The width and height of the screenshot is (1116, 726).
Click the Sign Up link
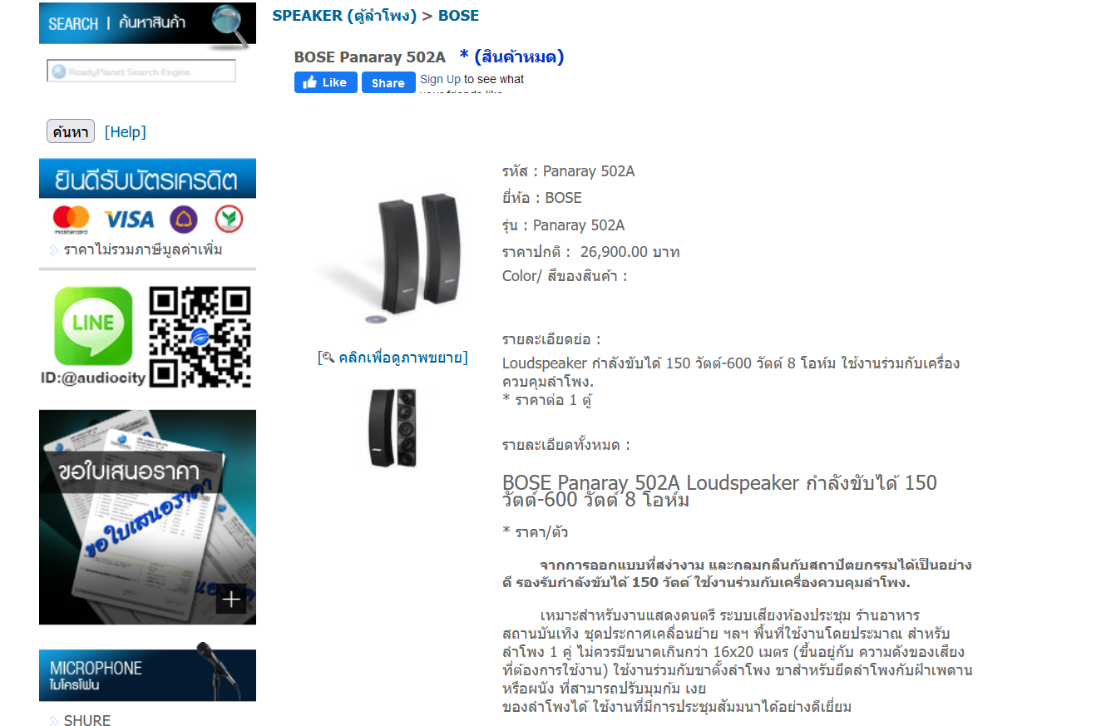[x=440, y=79]
